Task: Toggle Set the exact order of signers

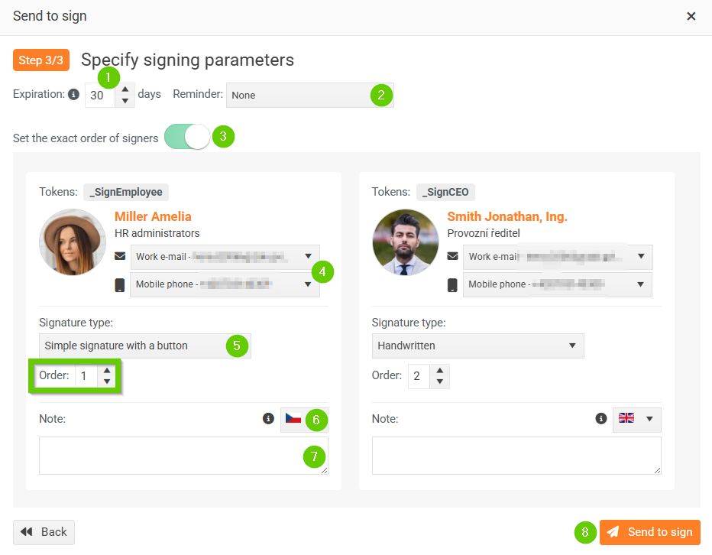Action: click(187, 138)
